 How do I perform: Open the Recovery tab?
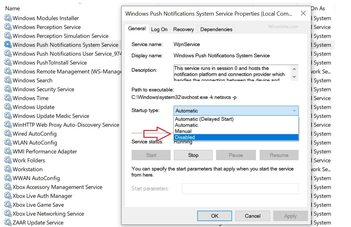(183, 30)
